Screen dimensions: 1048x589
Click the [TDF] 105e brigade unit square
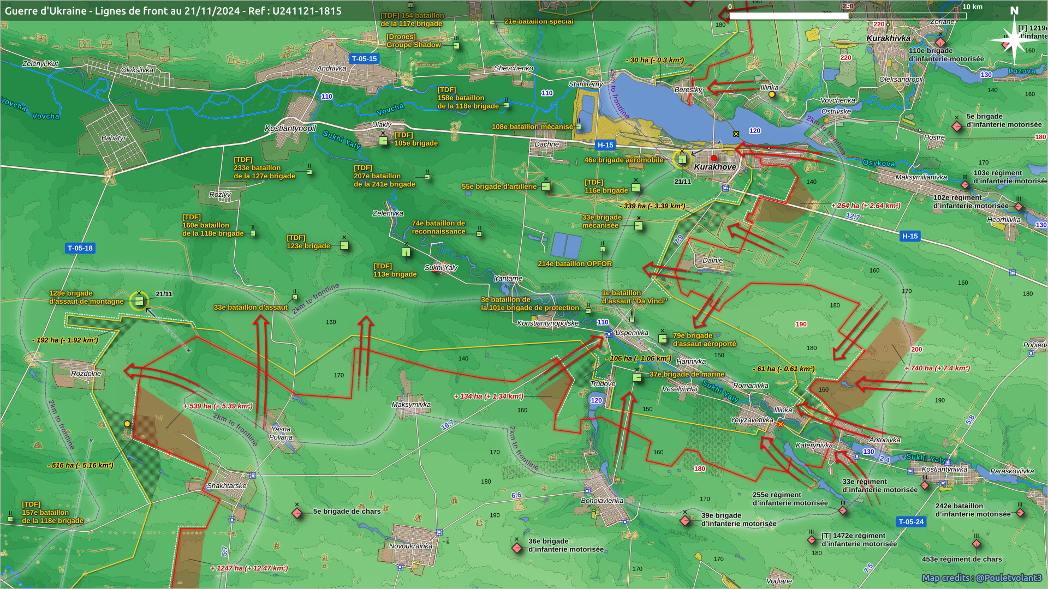tap(383, 141)
